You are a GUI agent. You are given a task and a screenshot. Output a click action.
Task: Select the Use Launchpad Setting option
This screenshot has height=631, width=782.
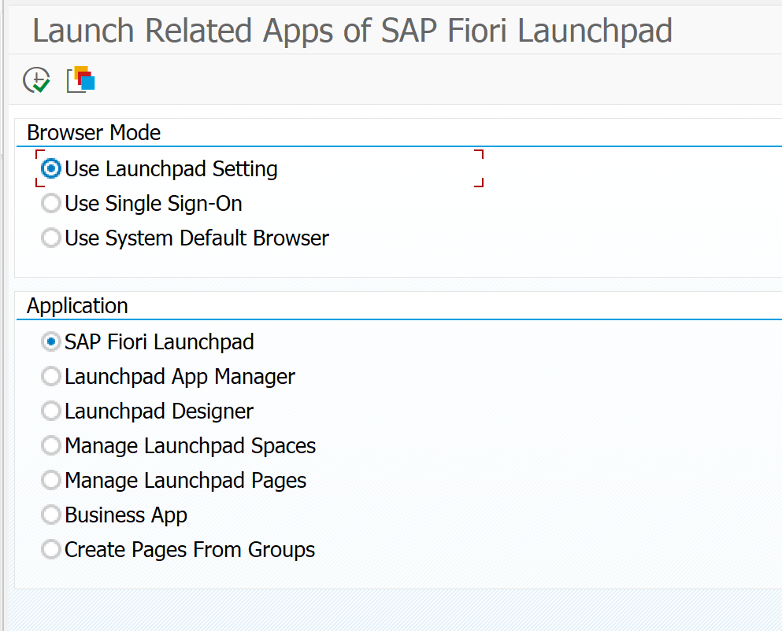(50, 168)
